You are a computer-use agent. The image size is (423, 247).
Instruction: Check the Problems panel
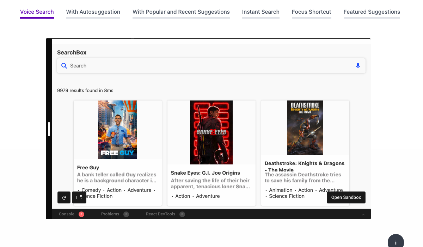[110, 214]
